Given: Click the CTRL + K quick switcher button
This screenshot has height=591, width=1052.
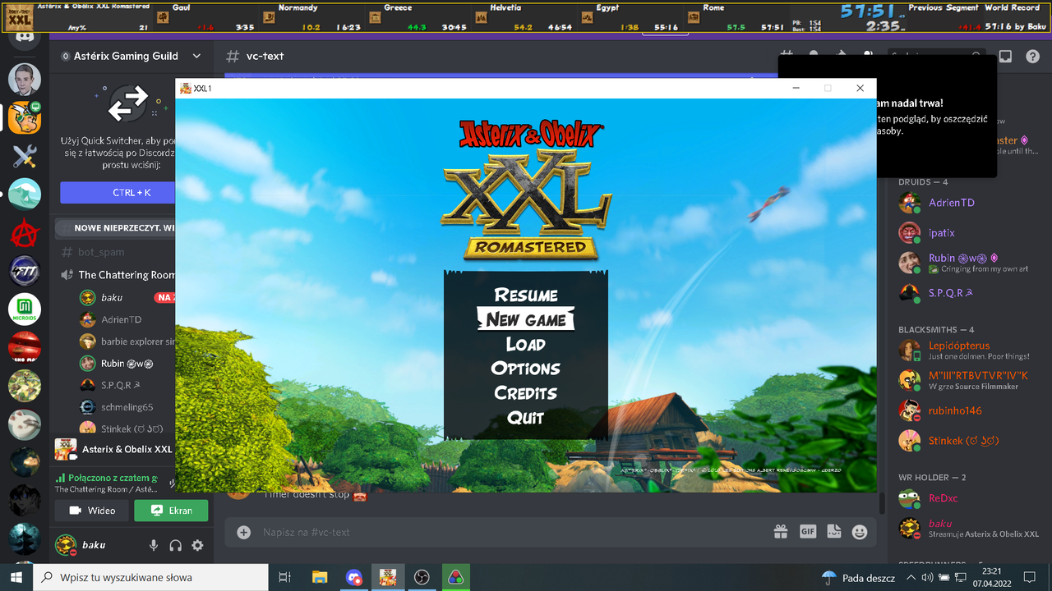Looking at the screenshot, I should pyautogui.click(x=118, y=192).
